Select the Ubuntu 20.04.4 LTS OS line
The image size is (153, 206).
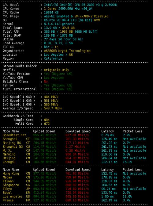pyautogui.click(x=72, y=20)
